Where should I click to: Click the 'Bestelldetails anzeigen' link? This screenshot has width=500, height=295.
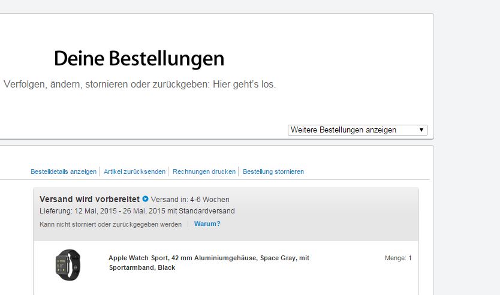click(64, 171)
